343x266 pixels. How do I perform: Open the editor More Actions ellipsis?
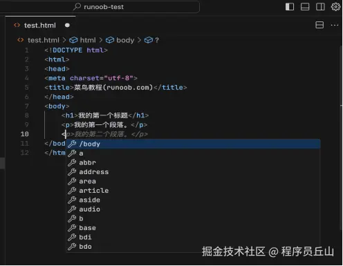[x=335, y=25]
